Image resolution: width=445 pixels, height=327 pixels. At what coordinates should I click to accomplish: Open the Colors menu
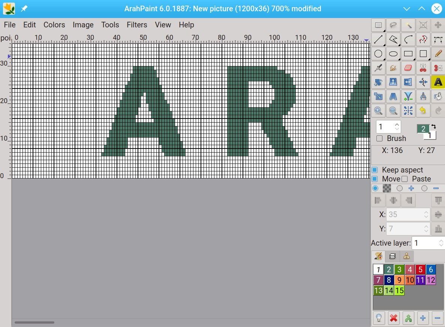54,25
